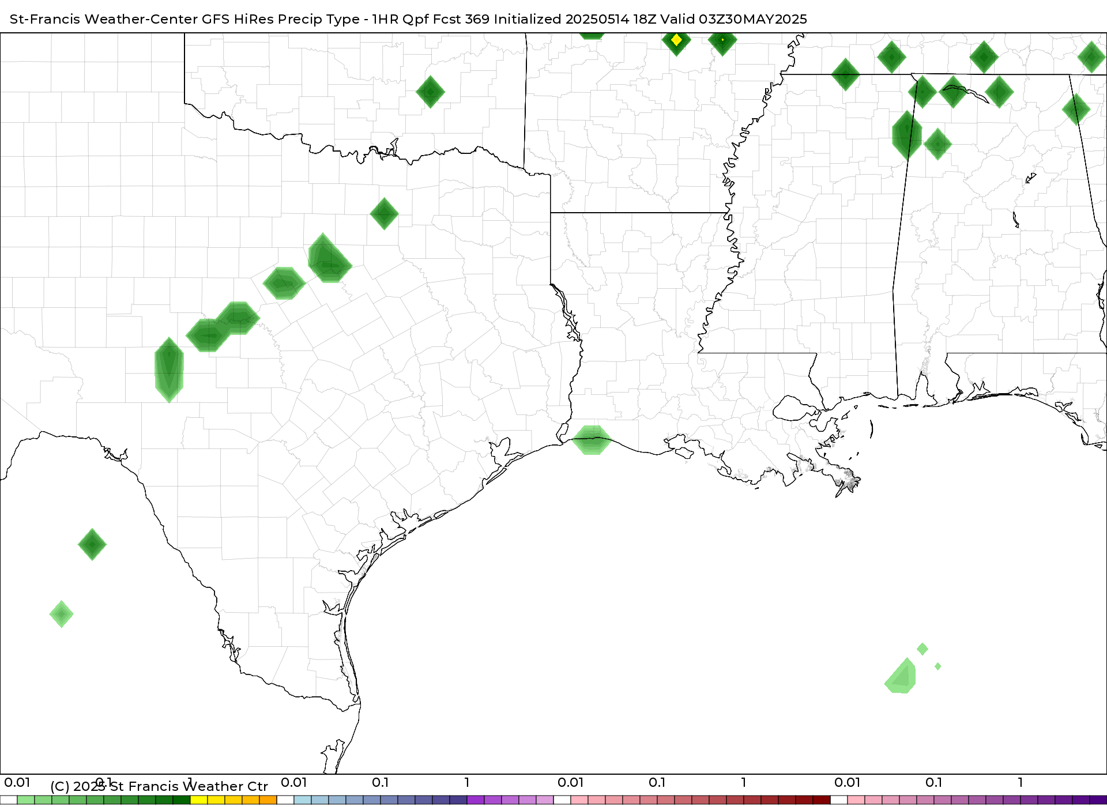
Task: Click the '1' label above the red scale
Action: (744, 782)
